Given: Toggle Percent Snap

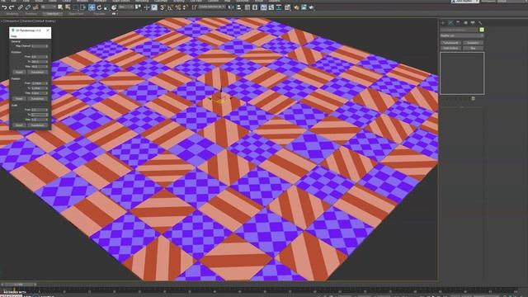Looking at the screenshot, I should point(178,7).
